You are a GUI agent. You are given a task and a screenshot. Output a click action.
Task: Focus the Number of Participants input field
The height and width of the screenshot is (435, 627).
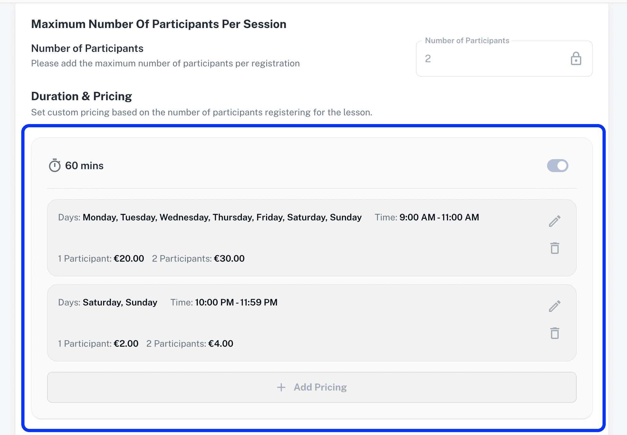[x=493, y=59]
